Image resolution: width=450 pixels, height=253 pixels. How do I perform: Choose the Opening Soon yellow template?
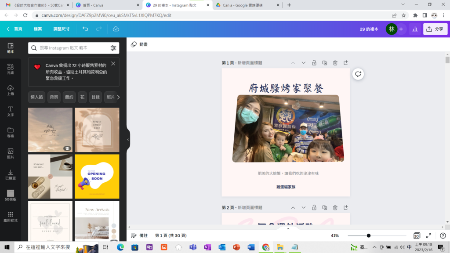pos(97,177)
